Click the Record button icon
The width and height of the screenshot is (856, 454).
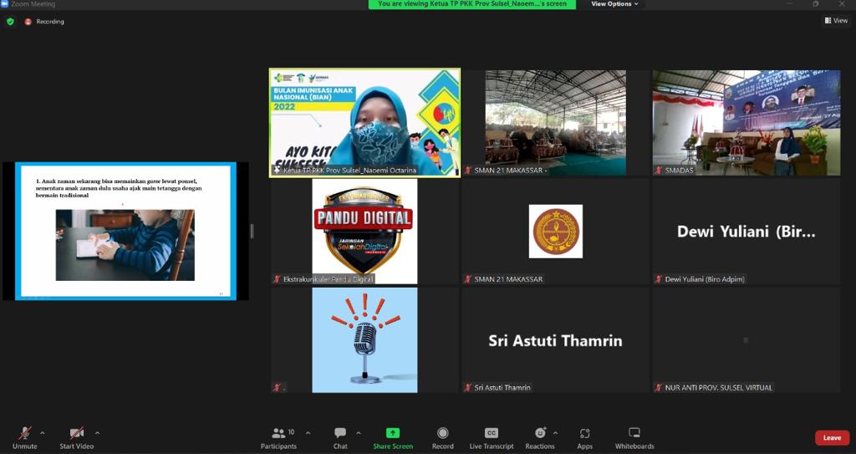point(442,433)
